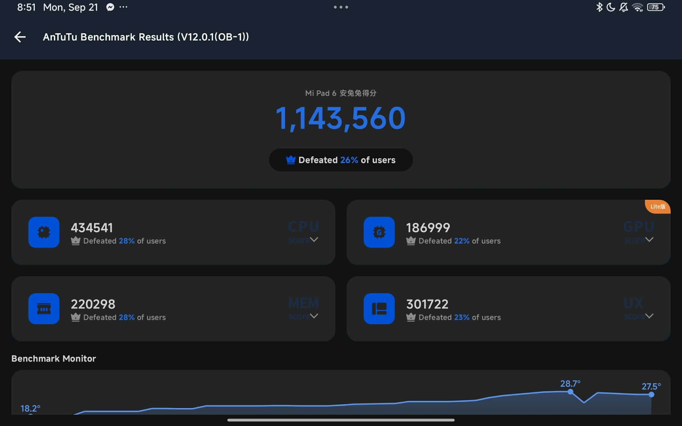Tap the three-dot window handle at top center
682x426 pixels.
[341, 7]
